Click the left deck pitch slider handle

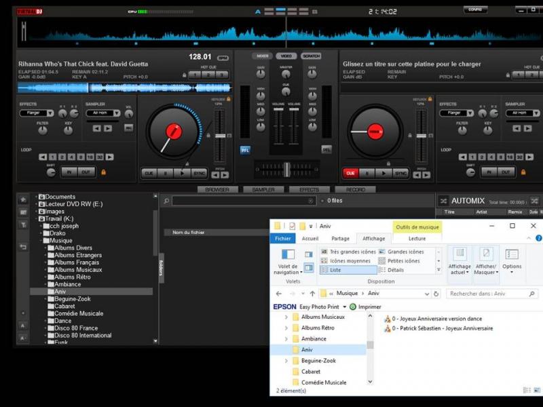220,136
